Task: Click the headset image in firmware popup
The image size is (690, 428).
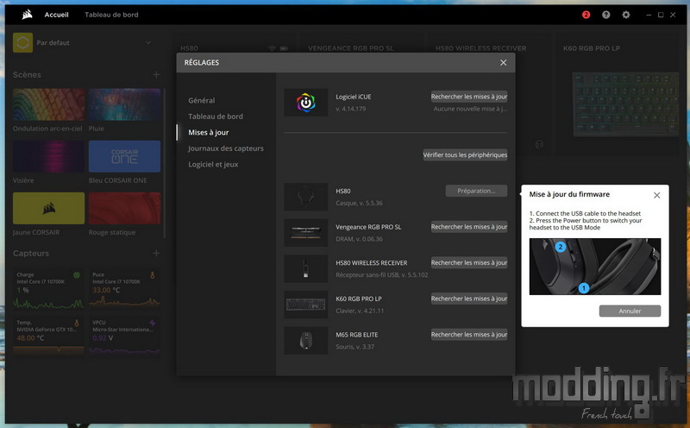Action: coord(595,267)
